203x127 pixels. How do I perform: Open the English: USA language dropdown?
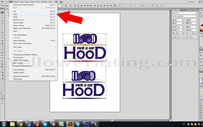pyautogui.click(x=178, y=37)
